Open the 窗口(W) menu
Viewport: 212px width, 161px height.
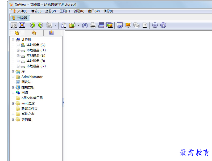point(94,11)
